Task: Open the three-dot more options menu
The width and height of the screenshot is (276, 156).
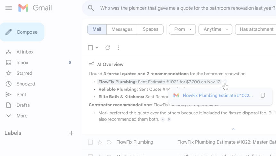Action: [x=118, y=48]
